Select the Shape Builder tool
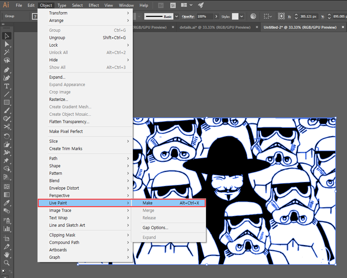Image resolution: width=347 pixels, height=278 pixels. point(7,169)
